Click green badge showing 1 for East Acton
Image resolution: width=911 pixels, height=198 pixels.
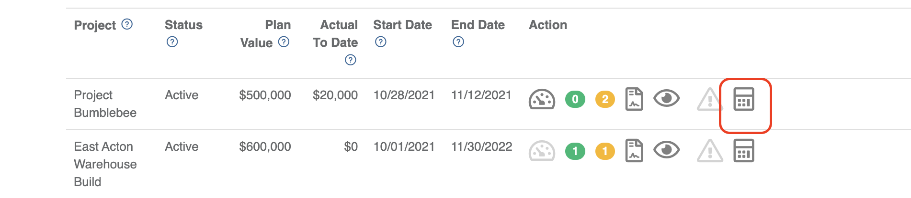575,151
